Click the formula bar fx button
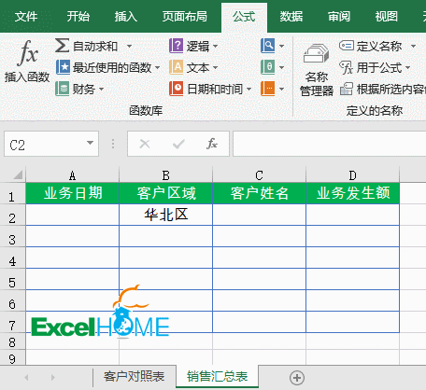426x390 pixels. [212, 144]
